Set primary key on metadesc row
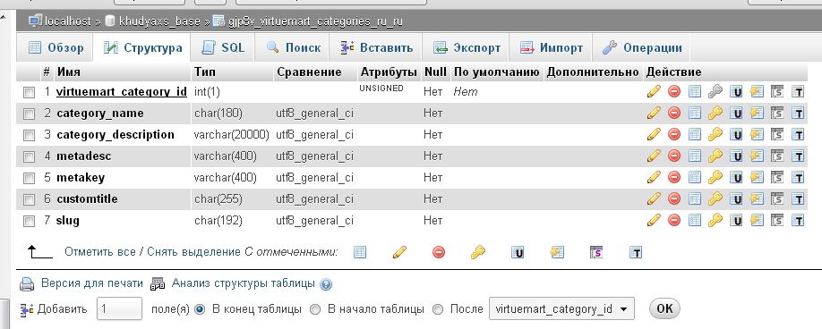Image resolution: width=822 pixels, height=329 pixels. 715,156
